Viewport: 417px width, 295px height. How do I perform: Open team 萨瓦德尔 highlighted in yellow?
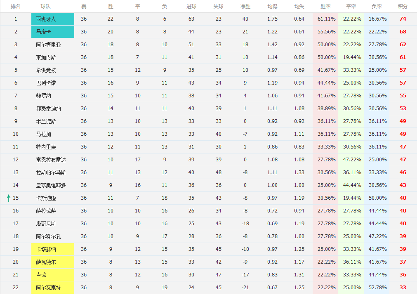(46, 262)
